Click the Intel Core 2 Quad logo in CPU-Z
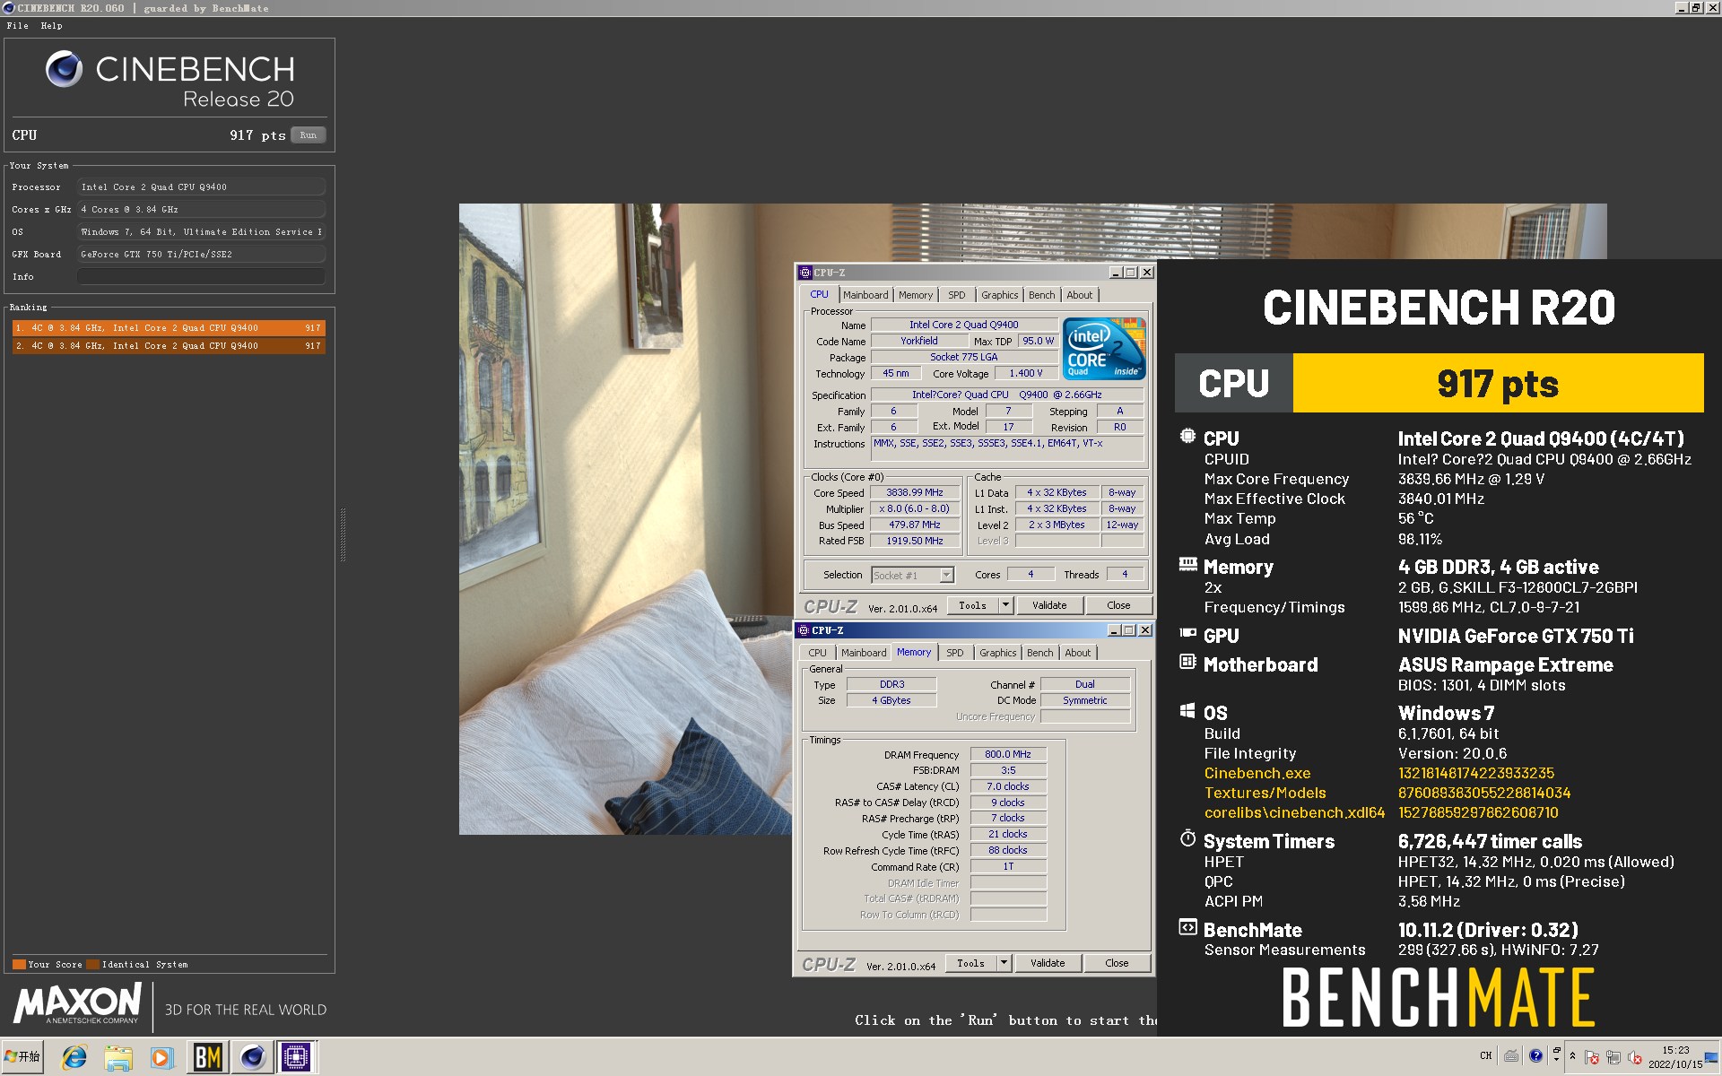Viewport: 1722px width, 1076px height. tap(1104, 348)
